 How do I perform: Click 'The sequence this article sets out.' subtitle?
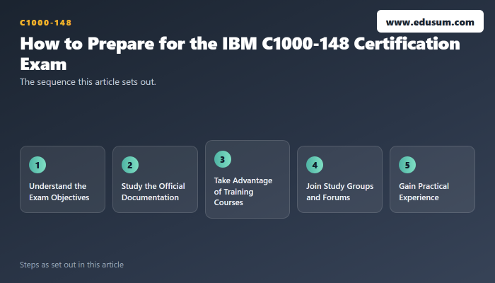coord(88,82)
